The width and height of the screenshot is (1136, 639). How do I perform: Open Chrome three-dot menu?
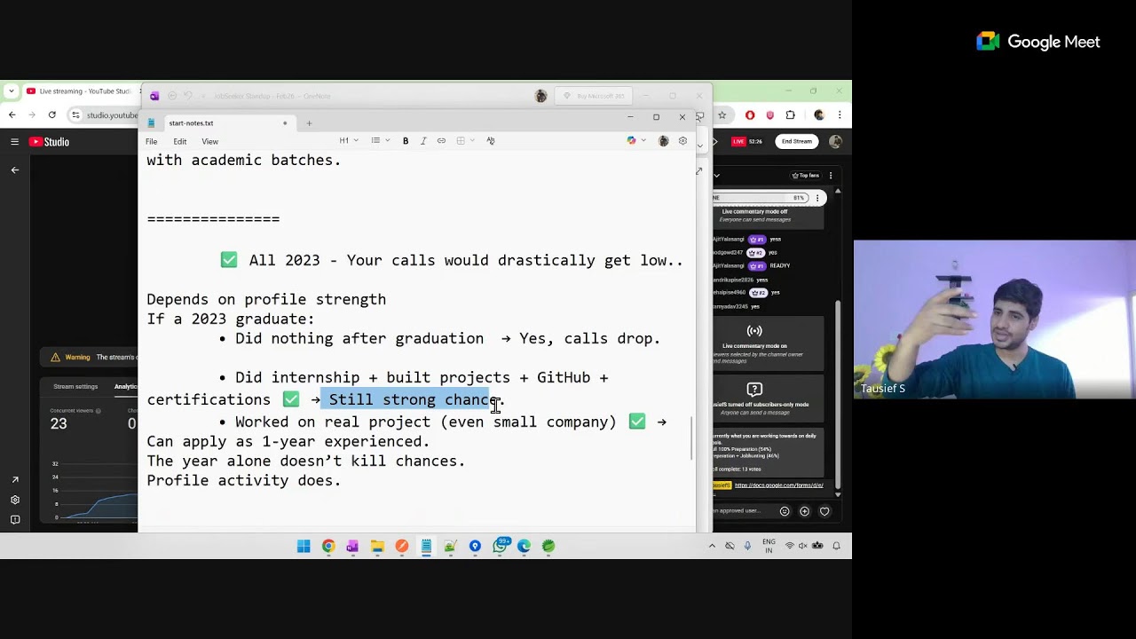click(x=840, y=114)
